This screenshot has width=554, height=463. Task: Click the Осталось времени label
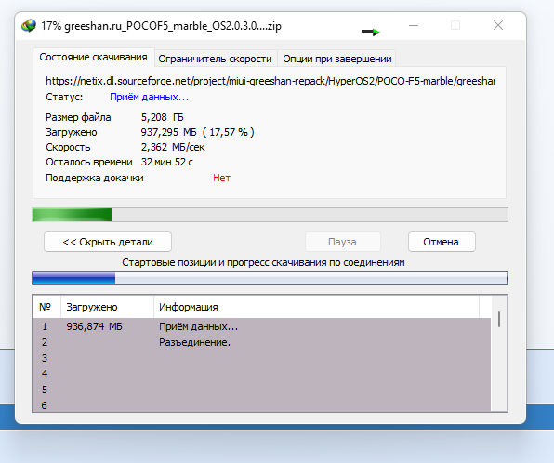click(x=89, y=162)
